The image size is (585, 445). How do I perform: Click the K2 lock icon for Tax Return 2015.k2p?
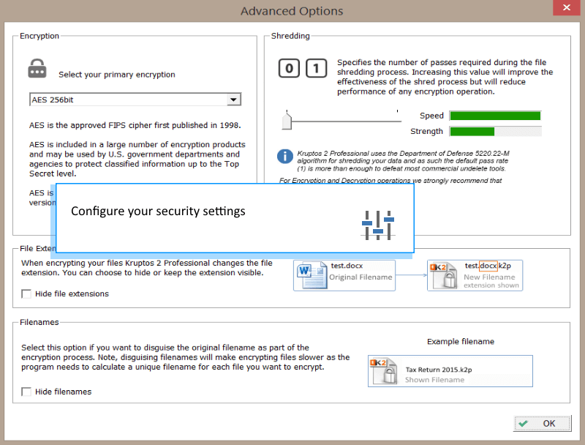(383, 371)
